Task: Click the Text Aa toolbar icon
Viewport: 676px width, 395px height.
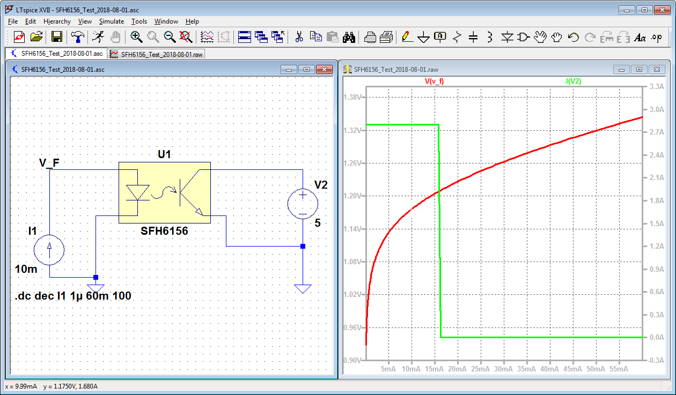Action: point(640,37)
